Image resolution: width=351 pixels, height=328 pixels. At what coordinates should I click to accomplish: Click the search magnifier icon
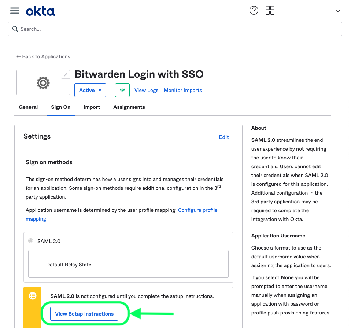[15, 29]
